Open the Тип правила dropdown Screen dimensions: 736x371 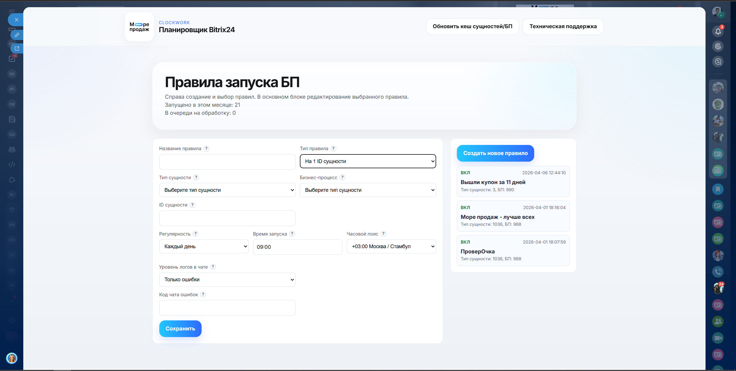tap(368, 161)
